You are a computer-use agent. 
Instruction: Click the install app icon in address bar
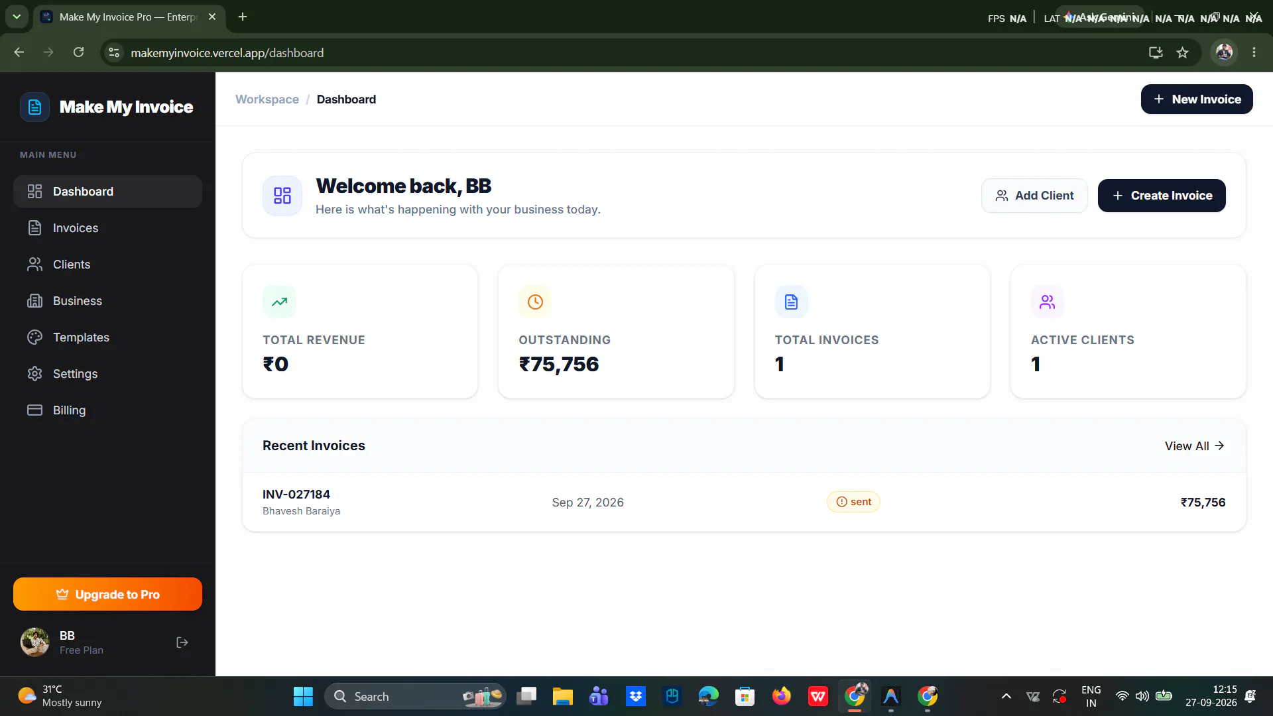point(1156,52)
